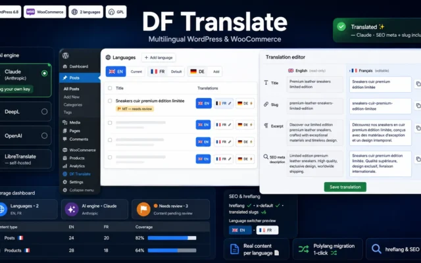Copy the French Slug text
The image size is (421, 263).
tap(418, 106)
